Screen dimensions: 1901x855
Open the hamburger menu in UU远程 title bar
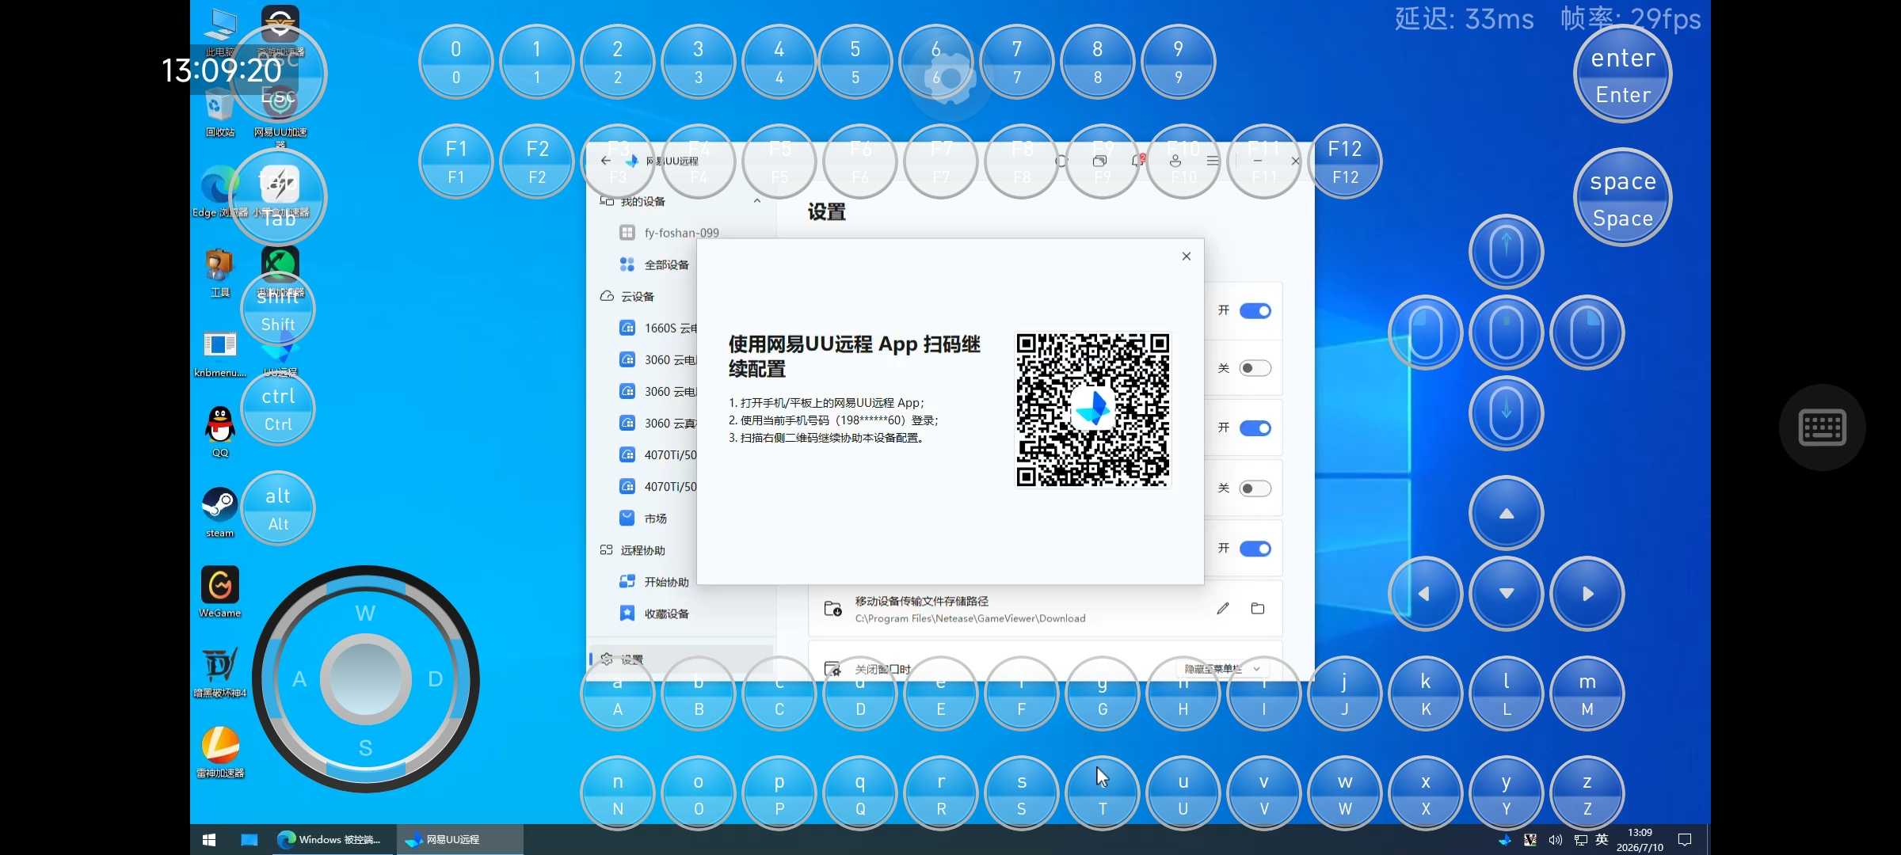pyautogui.click(x=1213, y=161)
